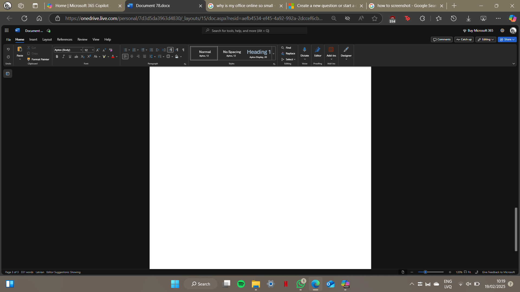The height and width of the screenshot is (292, 520).
Task: Open the Replace tool
Action: tap(288, 54)
